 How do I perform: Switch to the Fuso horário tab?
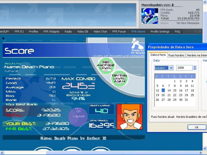176,55
